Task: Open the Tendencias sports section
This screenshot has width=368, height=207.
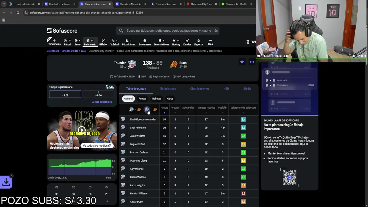Action: point(54,42)
